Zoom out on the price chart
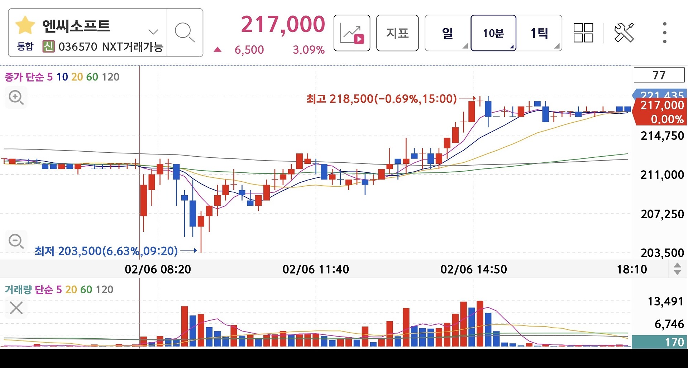The image size is (688, 368). tap(16, 241)
